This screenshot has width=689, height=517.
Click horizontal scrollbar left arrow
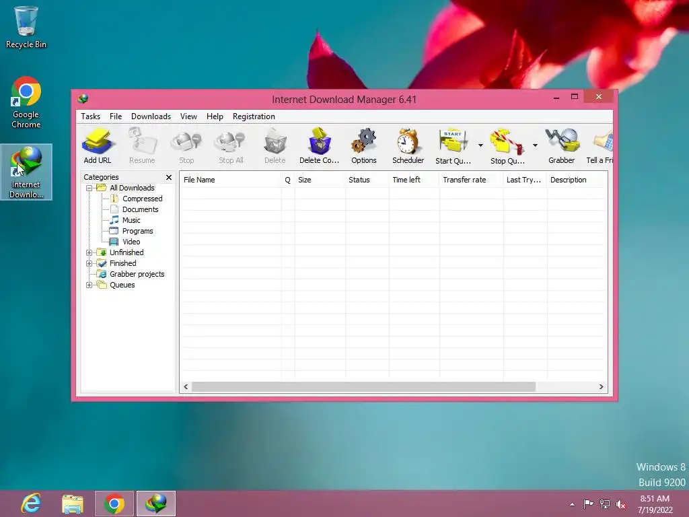click(x=186, y=387)
